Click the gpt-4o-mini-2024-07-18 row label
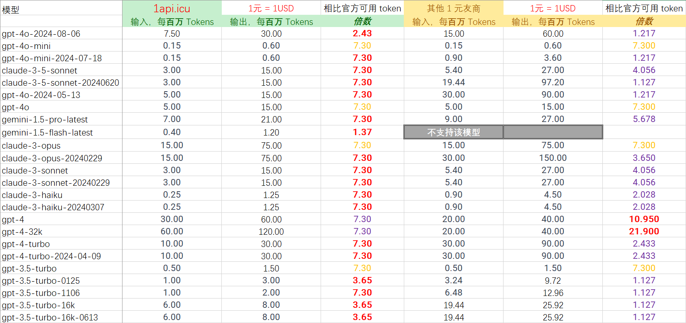The width and height of the screenshot is (686, 323). point(61,58)
